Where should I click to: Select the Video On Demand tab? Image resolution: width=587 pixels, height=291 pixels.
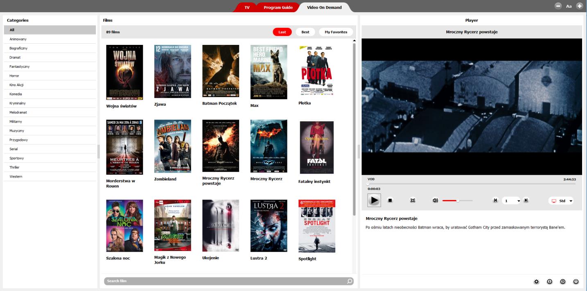point(324,7)
